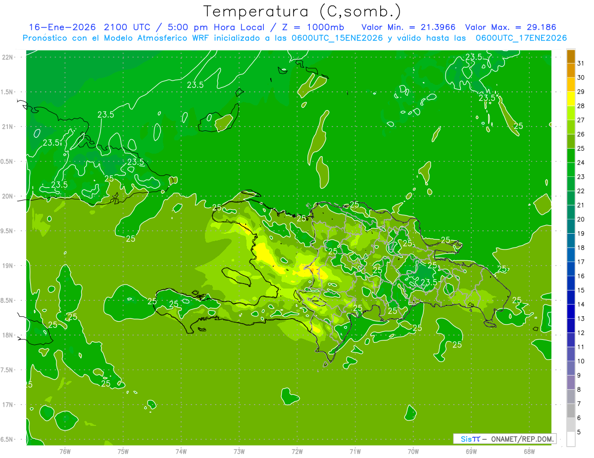Click the '19' value on the color scale
The width and height of the screenshot is (594, 458).
tap(581, 234)
